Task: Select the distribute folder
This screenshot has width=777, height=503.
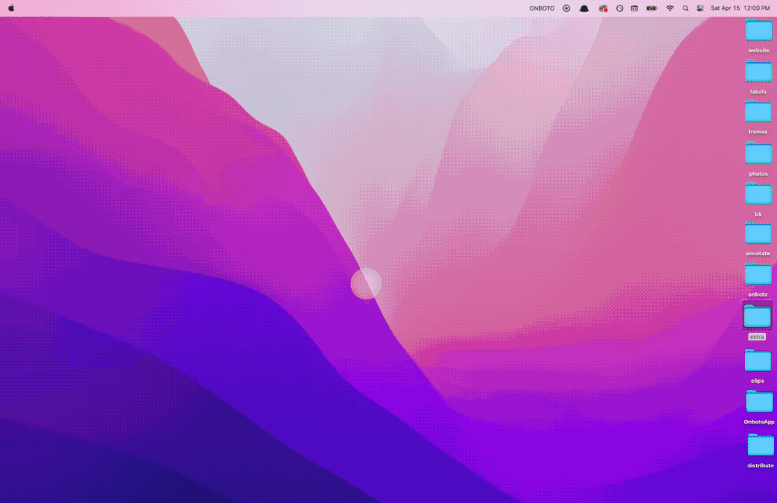Action: coord(760,445)
